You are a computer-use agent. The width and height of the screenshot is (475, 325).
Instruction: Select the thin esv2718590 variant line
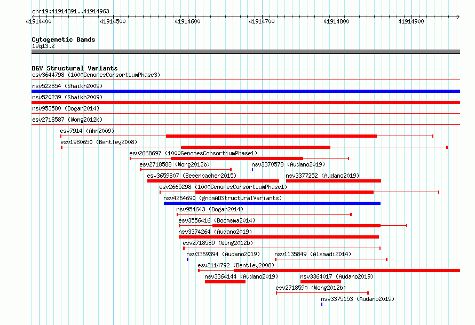coord(322,293)
